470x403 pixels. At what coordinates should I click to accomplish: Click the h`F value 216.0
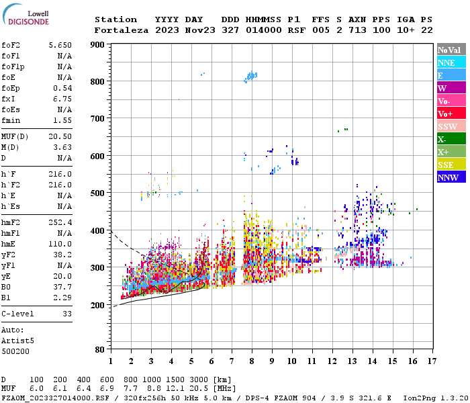point(60,174)
